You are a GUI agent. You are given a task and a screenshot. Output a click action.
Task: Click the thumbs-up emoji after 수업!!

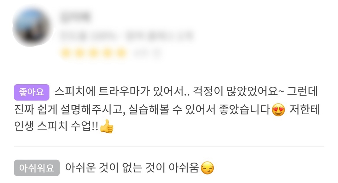[106, 127]
